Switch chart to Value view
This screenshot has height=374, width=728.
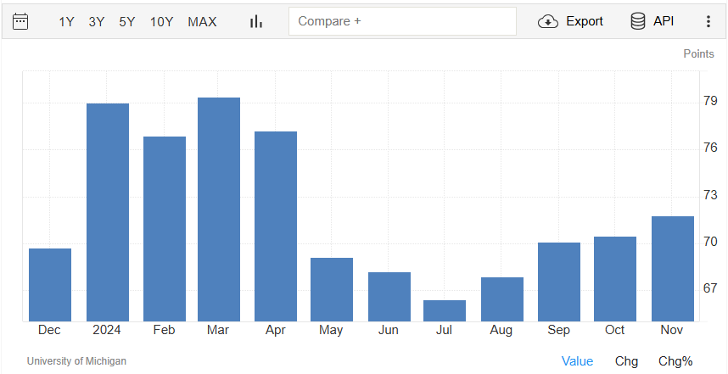point(577,361)
